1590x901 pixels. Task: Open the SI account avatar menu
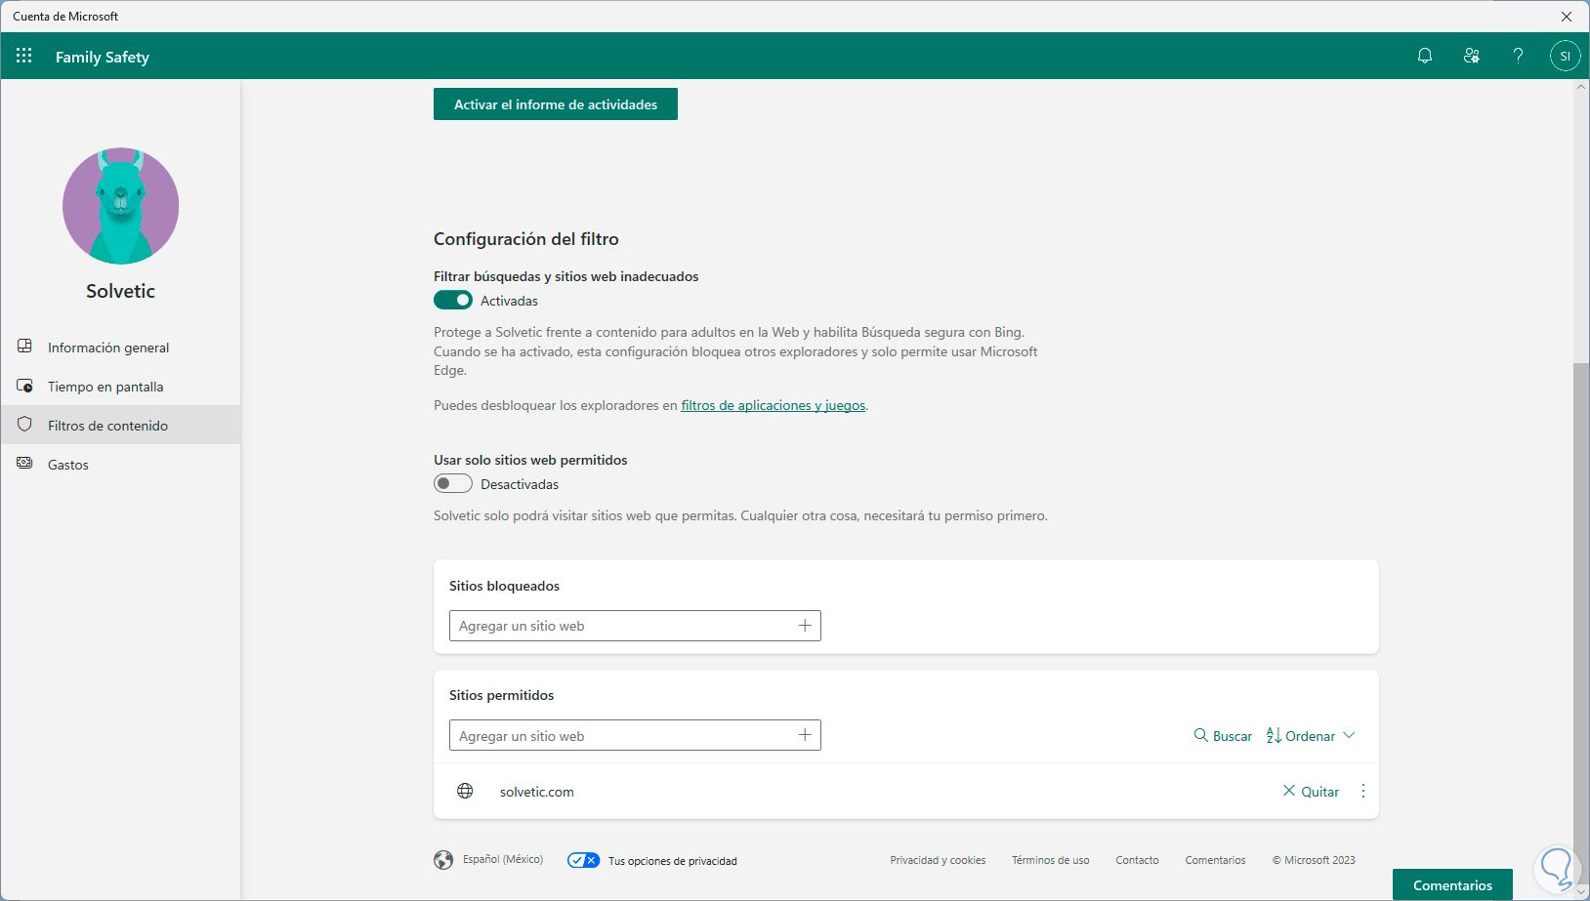click(1565, 56)
